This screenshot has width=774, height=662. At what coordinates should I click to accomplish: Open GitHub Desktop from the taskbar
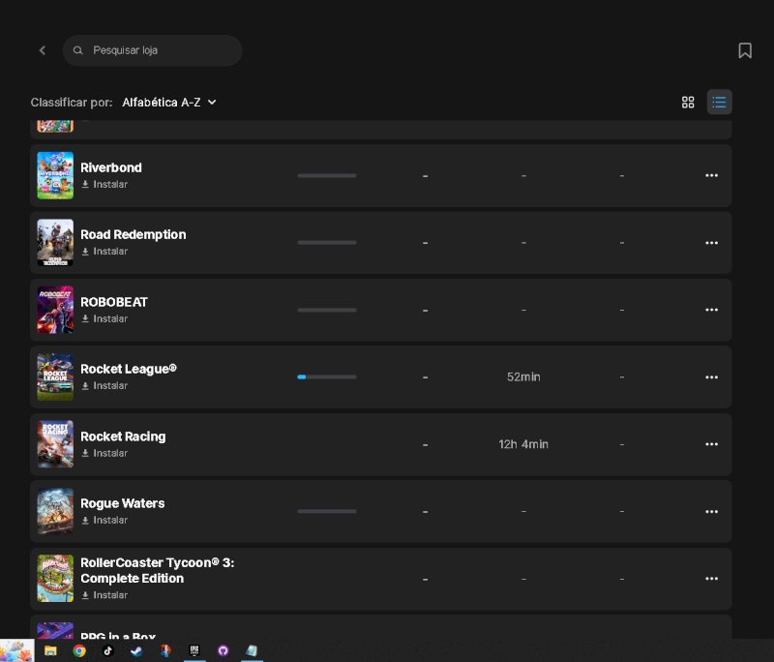pyautogui.click(x=223, y=650)
